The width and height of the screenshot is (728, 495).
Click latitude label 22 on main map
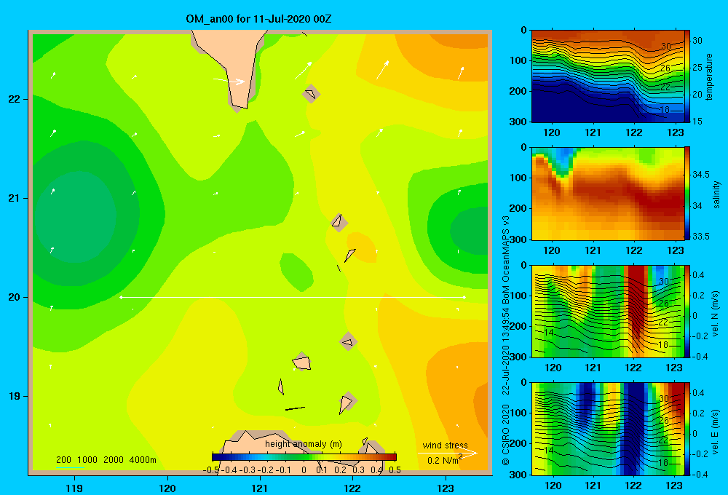point(15,99)
